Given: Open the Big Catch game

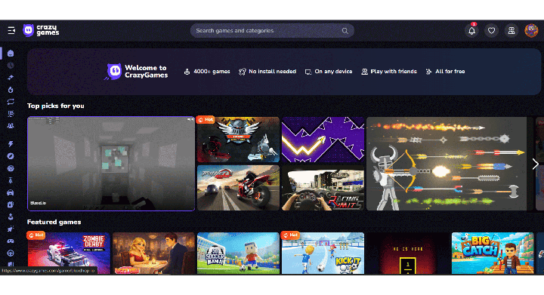Looking at the screenshot, I should pos(493,253).
